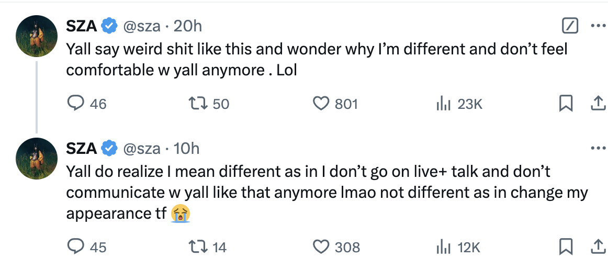Open the @sza handle on first tweet
608x269 pixels.
(x=141, y=26)
